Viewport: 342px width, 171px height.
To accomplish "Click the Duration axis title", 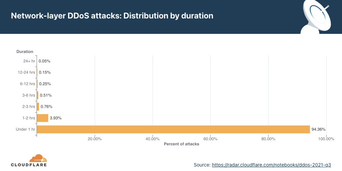I will pos(25,52).
